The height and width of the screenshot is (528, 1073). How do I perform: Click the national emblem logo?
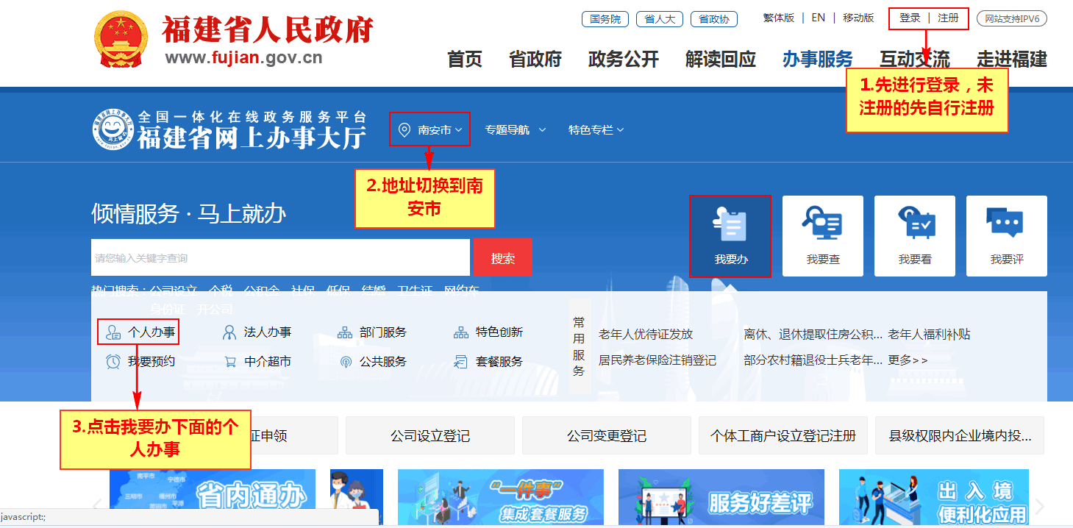[121, 38]
